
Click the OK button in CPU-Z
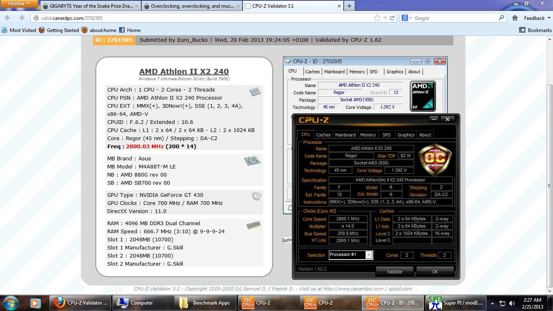coord(435,272)
